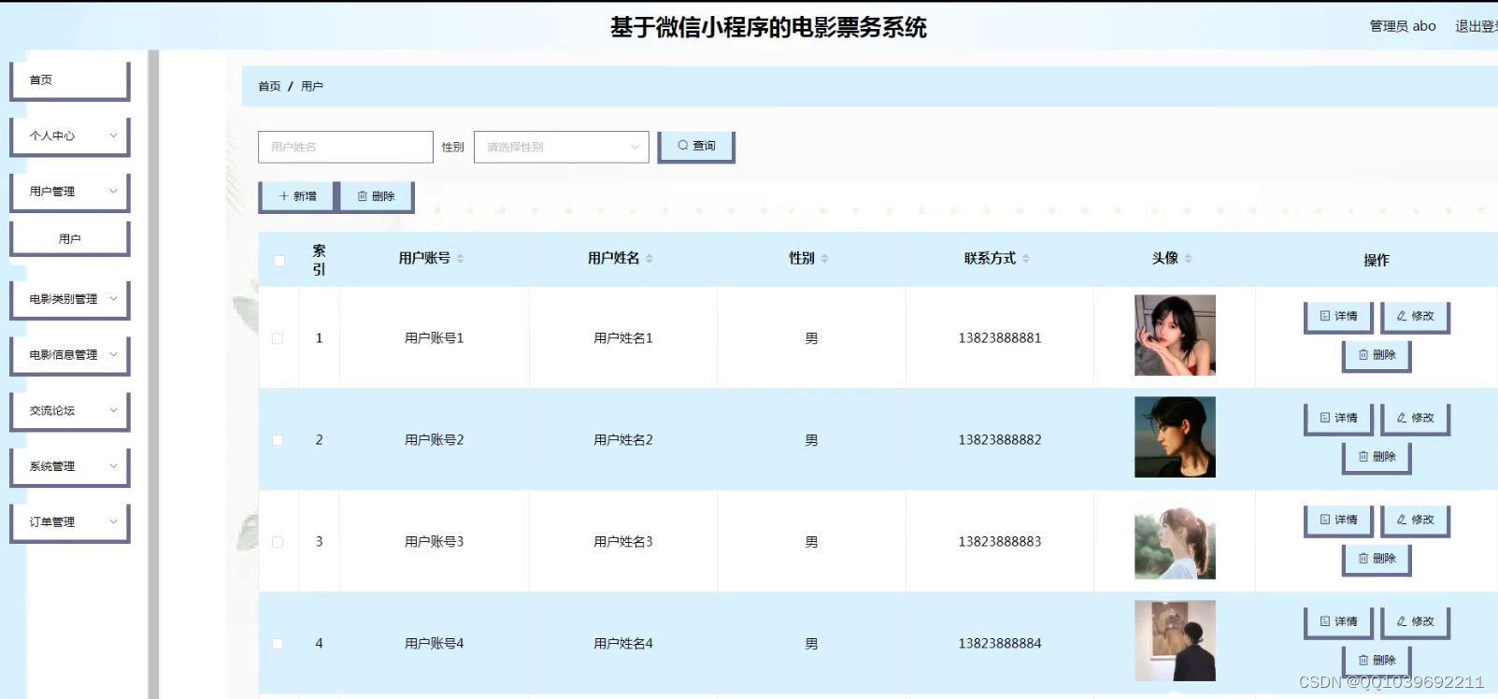Click phone number 13823888882
The width and height of the screenshot is (1498, 699).
(1000, 440)
